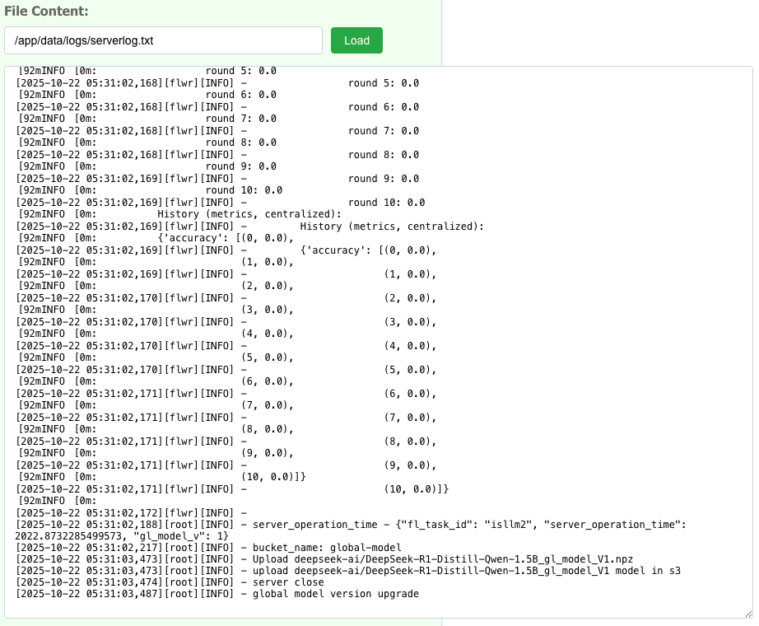The height and width of the screenshot is (626, 759).
Task: Click the timestamped 'round 7: 0.0' line
Action: 217,131
